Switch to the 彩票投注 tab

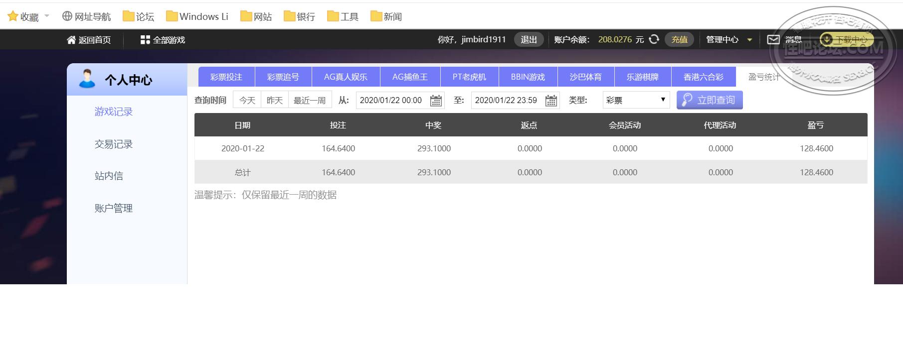pyautogui.click(x=226, y=77)
